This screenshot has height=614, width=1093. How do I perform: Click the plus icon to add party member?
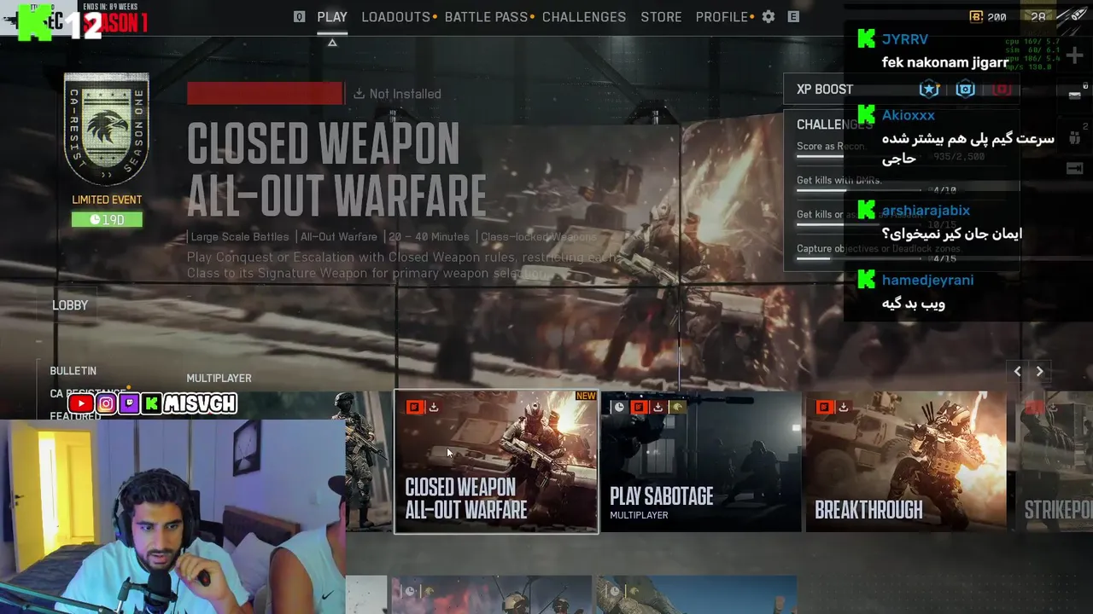click(x=1074, y=56)
